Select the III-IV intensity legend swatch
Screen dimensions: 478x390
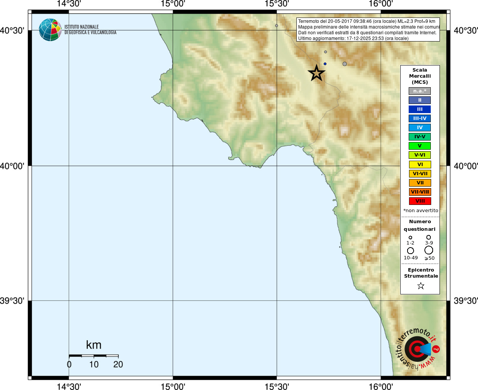[420, 118]
